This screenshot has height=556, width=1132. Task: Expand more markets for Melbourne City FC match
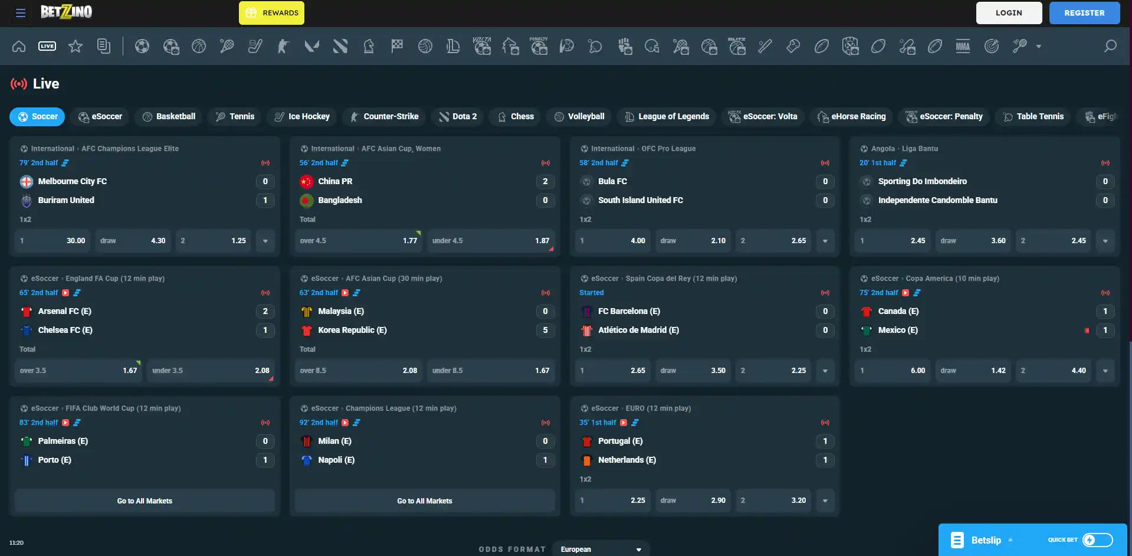tap(265, 241)
